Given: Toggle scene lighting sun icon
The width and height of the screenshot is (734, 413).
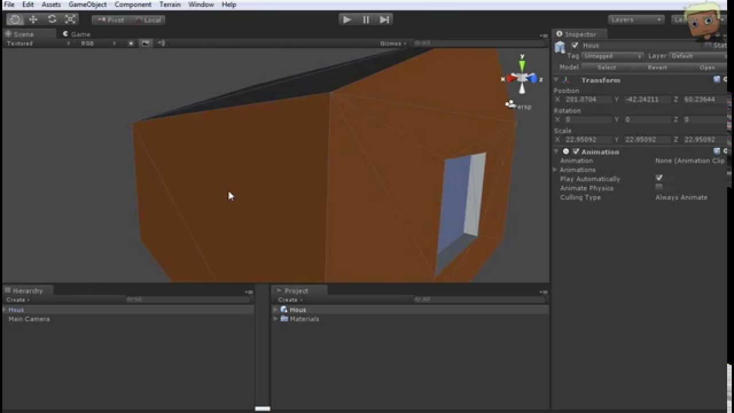Looking at the screenshot, I should tap(131, 43).
